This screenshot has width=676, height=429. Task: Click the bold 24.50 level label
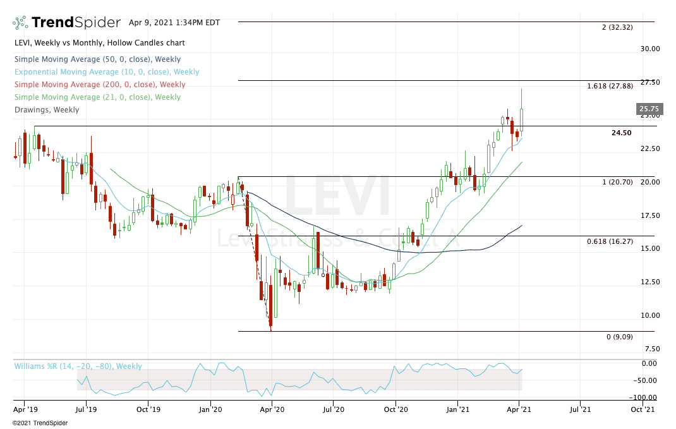pyautogui.click(x=621, y=133)
